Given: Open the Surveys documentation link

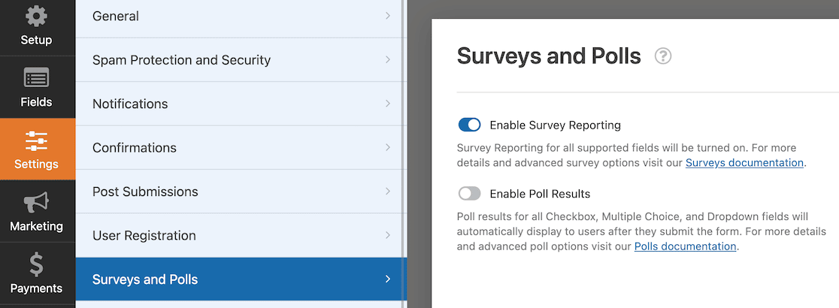Looking at the screenshot, I should click(744, 162).
